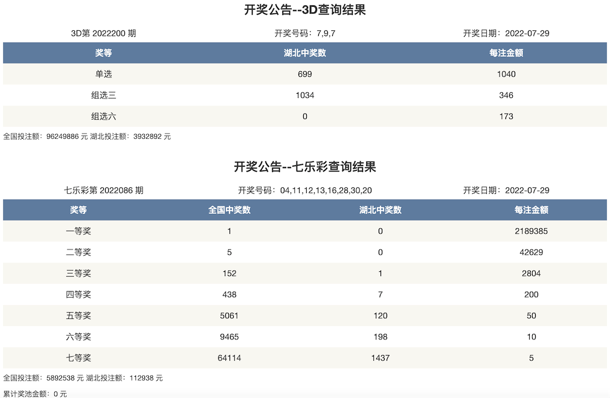Click the 七等奖 amount 5
Image resolution: width=610 pixels, height=398 pixels.
click(531, 358)
